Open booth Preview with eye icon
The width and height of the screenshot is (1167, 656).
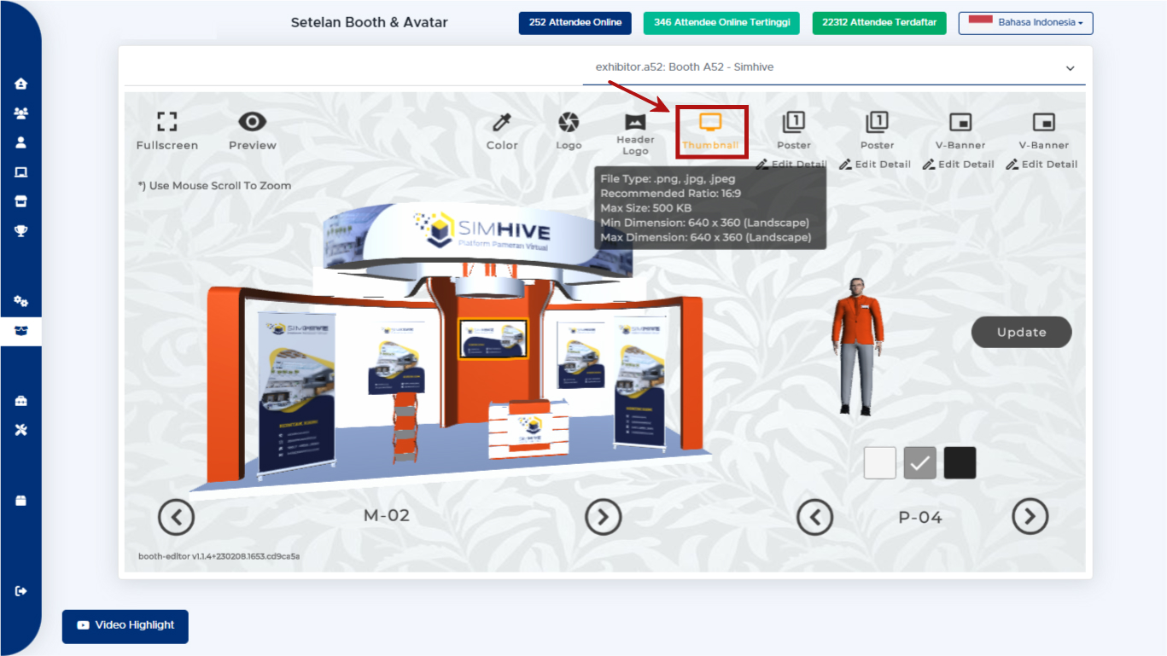[x=253, y=131]
